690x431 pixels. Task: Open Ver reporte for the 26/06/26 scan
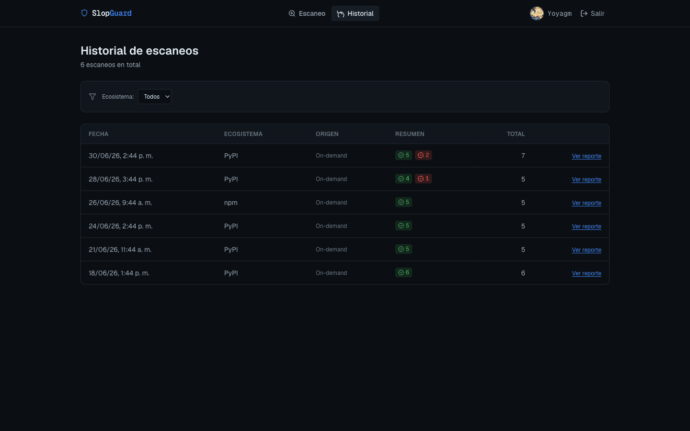pyautogui.click(x=586, y=203)
